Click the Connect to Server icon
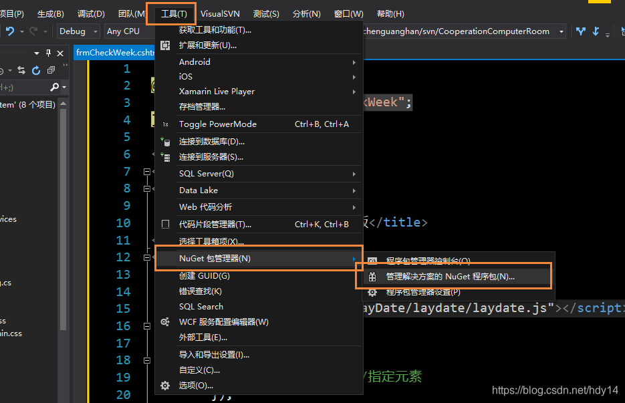625x403 pixels. click(165, 157)
